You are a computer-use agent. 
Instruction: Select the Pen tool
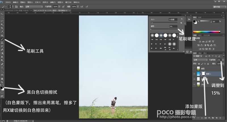pos(2,64)
